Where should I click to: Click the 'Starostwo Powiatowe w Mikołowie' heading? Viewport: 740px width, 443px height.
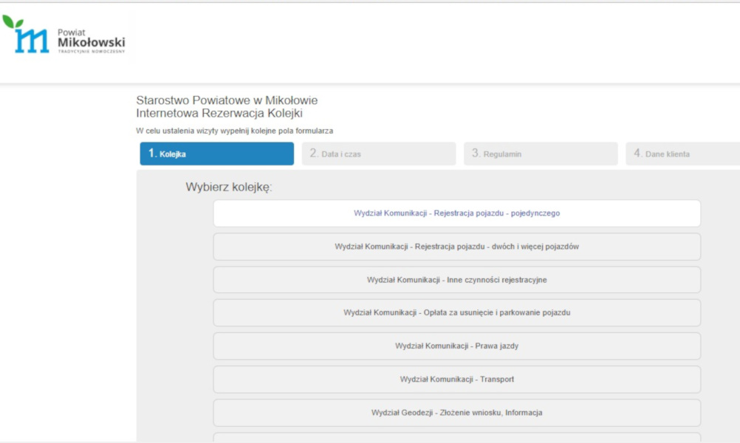point(227,100)
